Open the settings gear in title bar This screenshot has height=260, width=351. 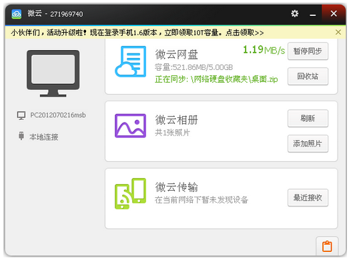294,13
